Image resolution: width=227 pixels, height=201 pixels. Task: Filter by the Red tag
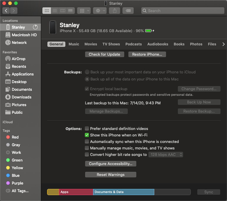[20, 137]
